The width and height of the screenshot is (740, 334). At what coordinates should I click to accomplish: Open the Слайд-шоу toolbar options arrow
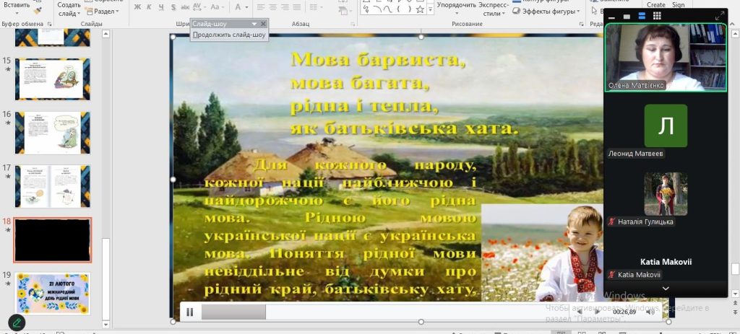tap(254, 24)
